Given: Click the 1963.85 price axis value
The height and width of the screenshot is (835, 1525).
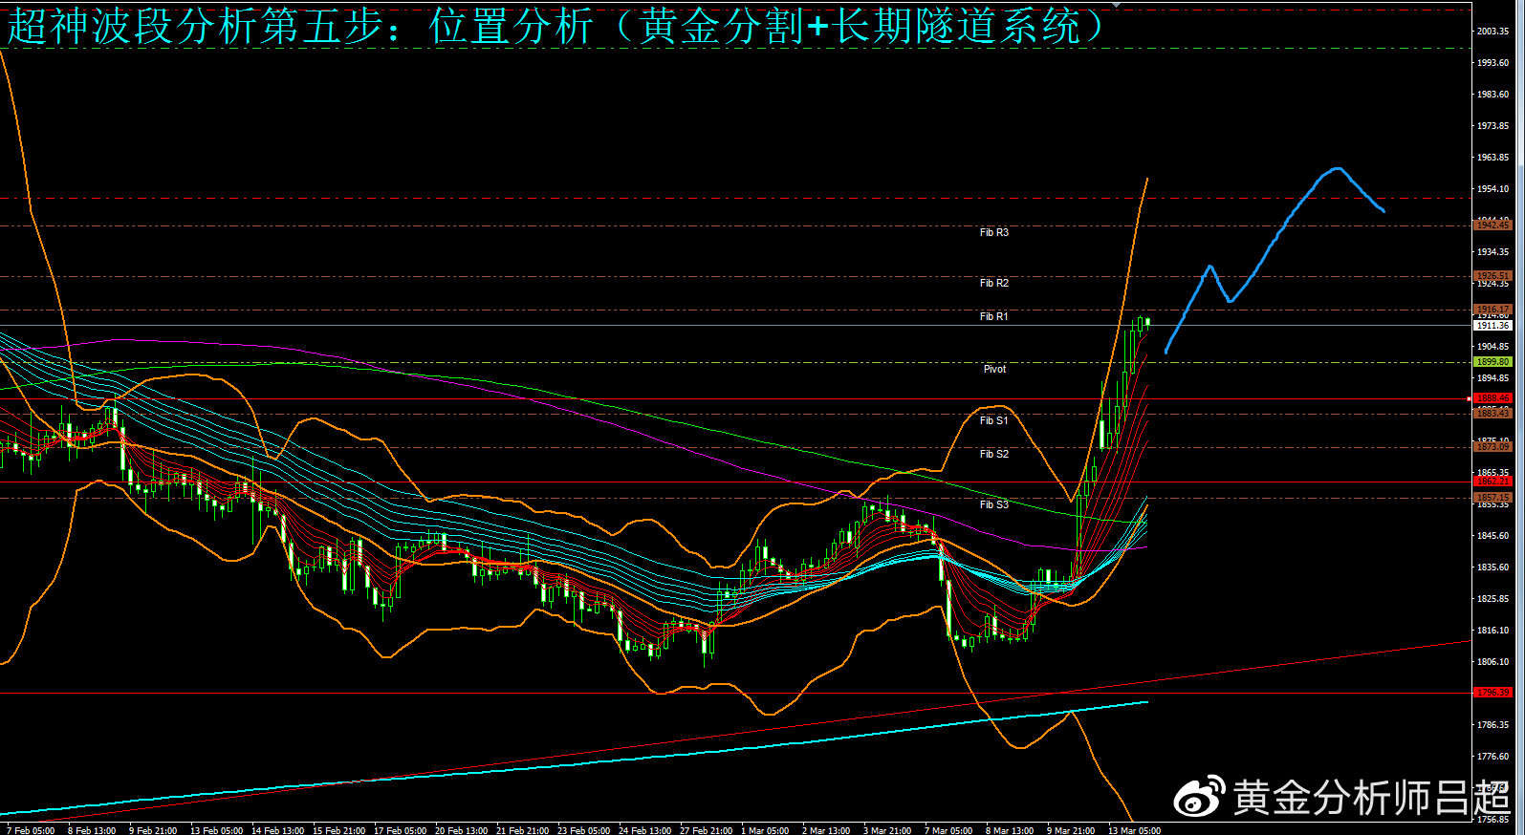Looking at the screenshot, I should 1492,158.
